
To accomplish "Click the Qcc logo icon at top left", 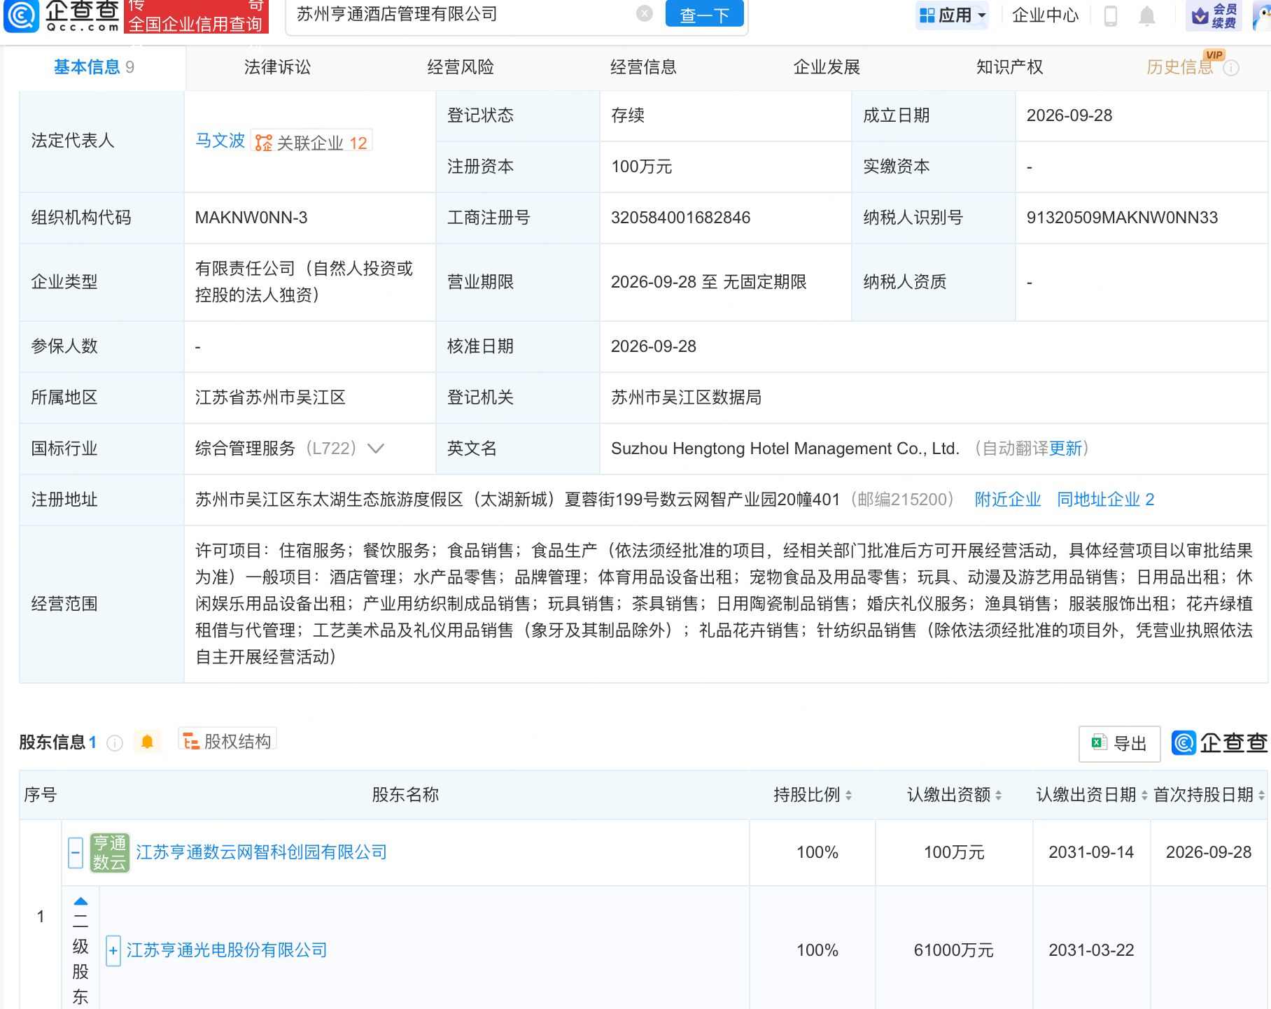I will (x=21, y=15).
